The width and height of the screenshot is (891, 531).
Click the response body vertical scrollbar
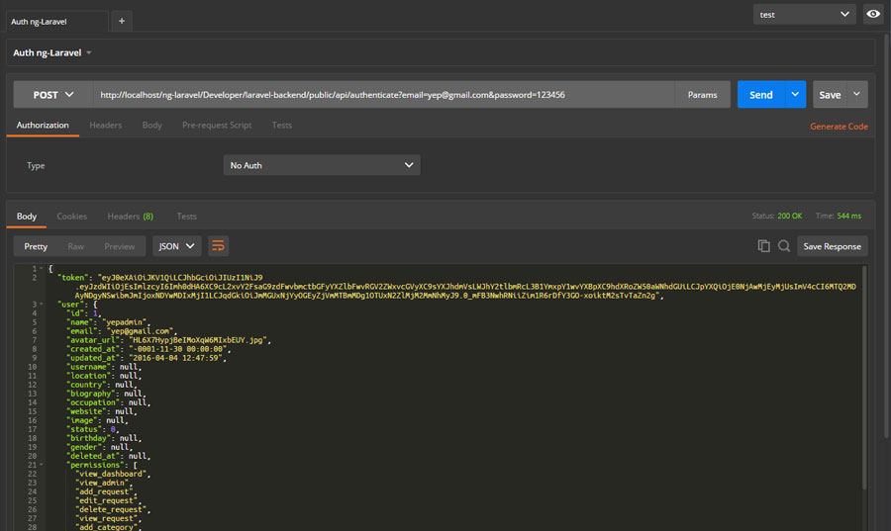click(865, 378)
